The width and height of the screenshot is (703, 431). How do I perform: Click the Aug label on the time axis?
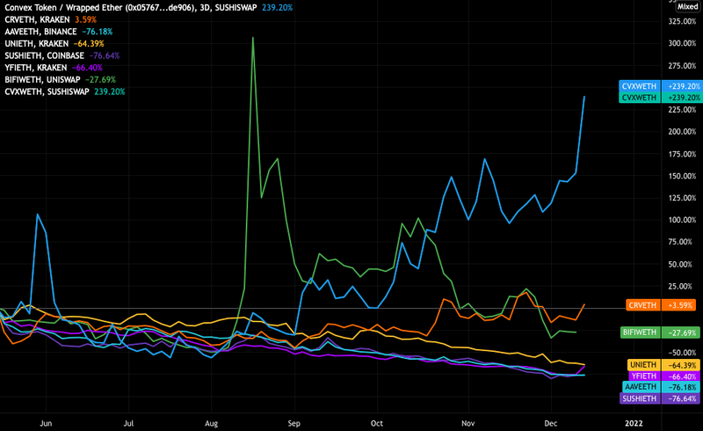coord(211,423)
